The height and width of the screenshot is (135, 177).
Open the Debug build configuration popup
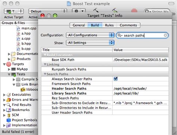pyautogui.click(x=48, y=11)
